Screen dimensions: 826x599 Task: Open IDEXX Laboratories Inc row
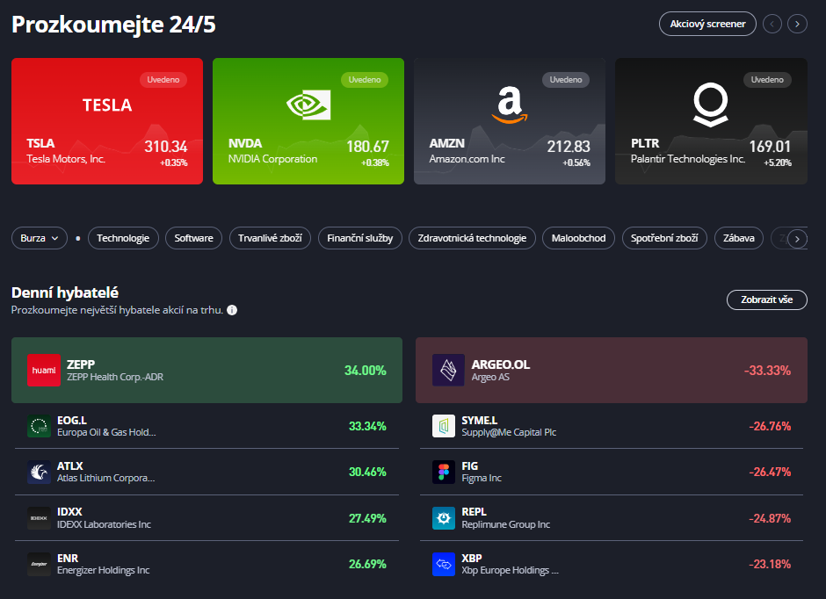pos(206,518)
